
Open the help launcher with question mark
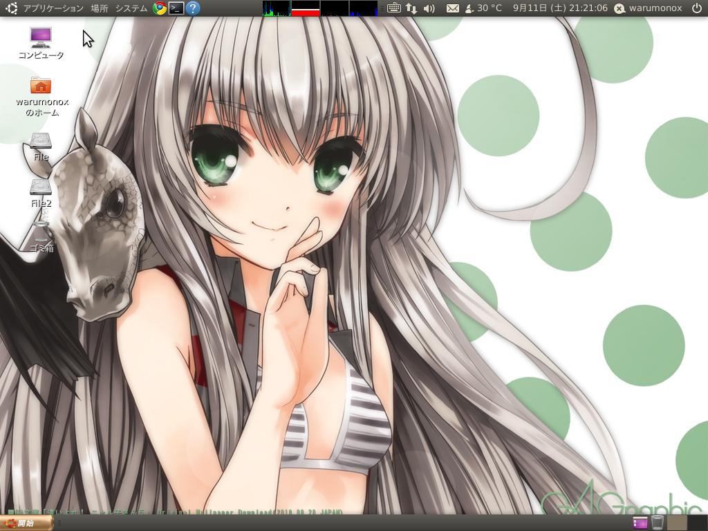193,8
